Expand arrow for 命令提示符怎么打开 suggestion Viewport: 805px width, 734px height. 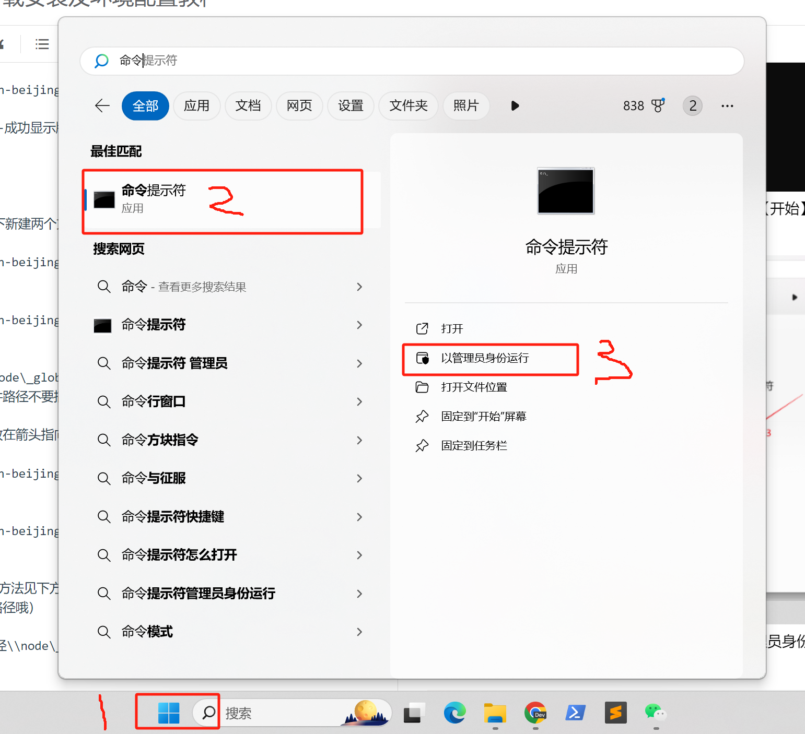(359, 555)
